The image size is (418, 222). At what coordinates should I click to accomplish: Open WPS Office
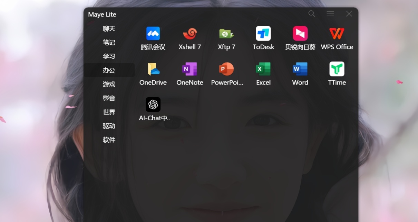[x=337, y=34]
